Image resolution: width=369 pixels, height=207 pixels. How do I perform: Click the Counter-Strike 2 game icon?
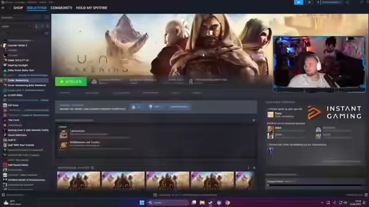tap(5, 45)
